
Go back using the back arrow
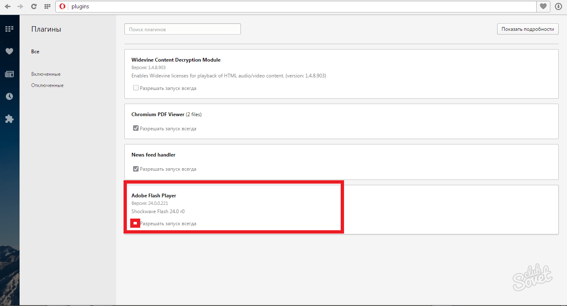click(x=7, y=7)
